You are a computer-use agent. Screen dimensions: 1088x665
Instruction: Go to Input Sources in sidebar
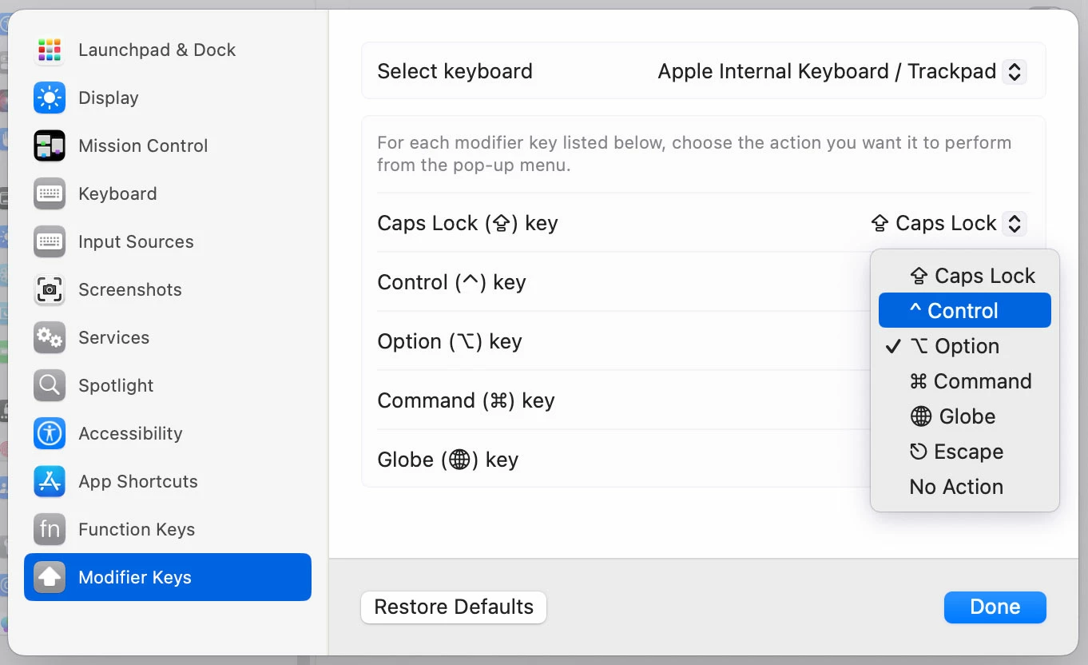click(136, 242)
